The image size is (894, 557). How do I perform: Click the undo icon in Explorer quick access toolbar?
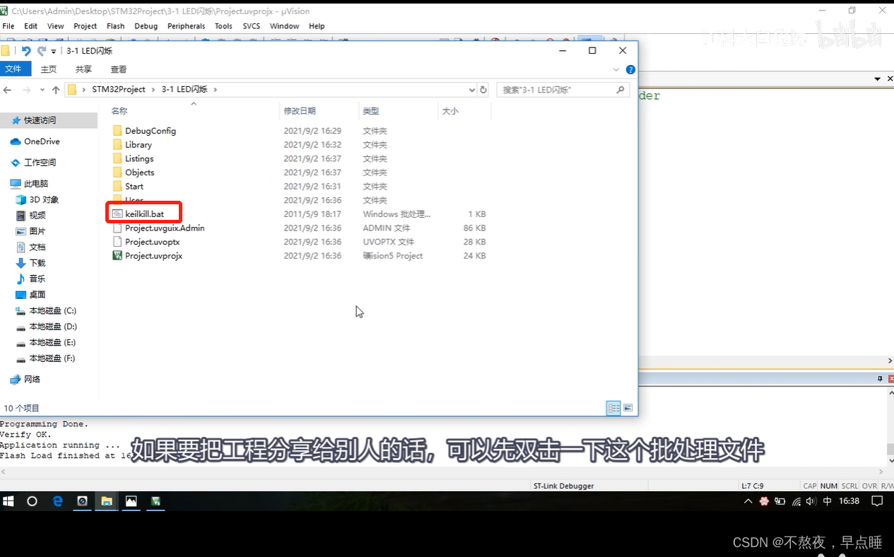27,49
